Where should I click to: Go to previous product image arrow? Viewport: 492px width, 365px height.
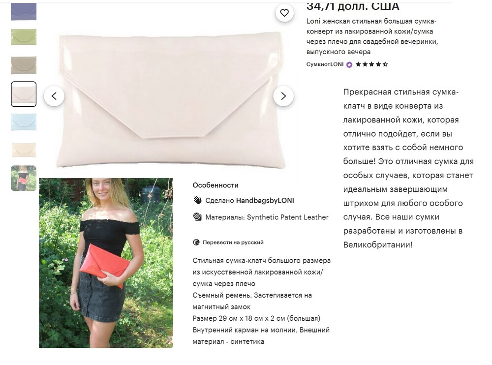54,96
